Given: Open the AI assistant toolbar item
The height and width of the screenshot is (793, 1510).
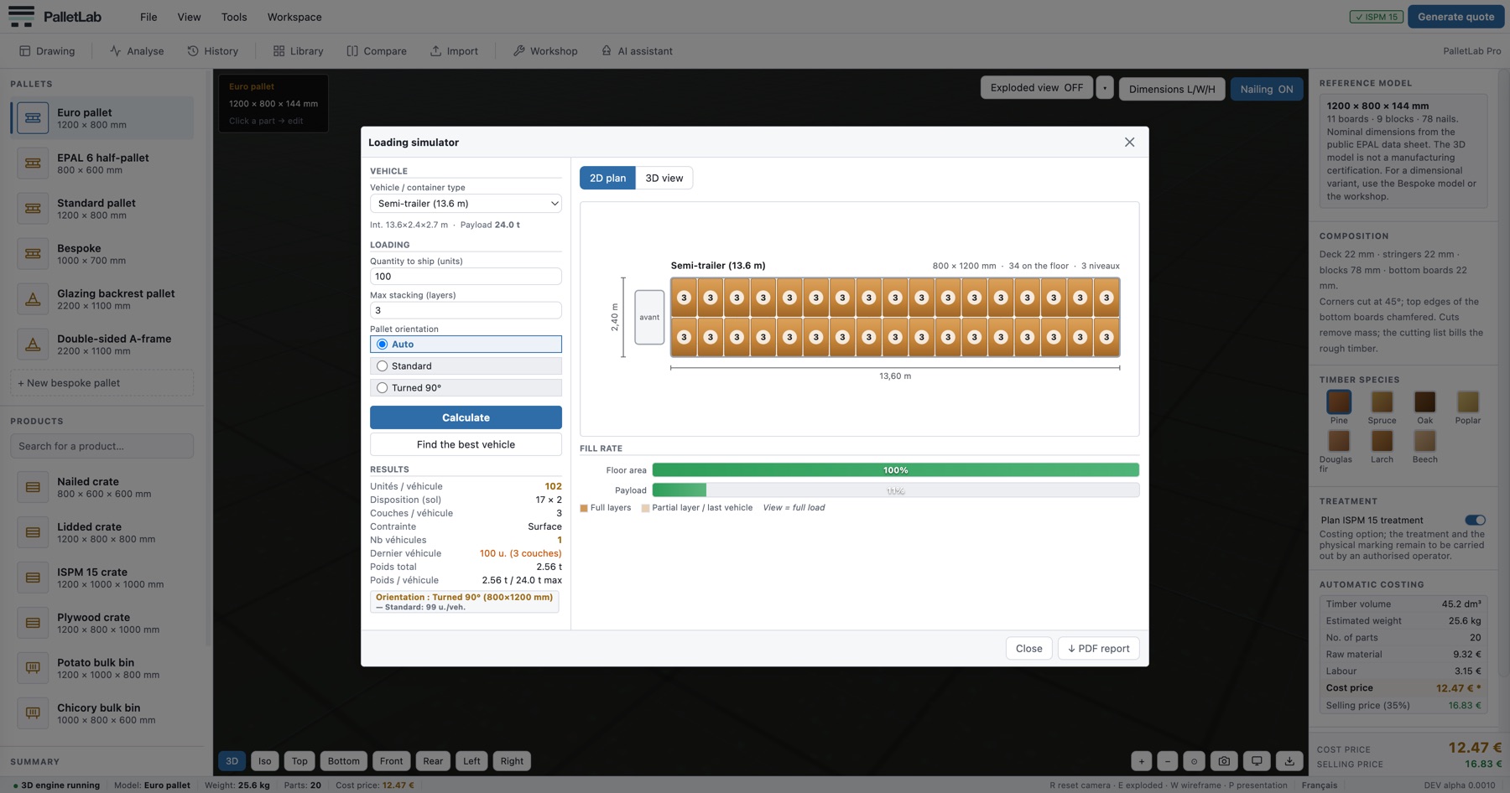Looking at the screenshot, I should tap(637, 51).
